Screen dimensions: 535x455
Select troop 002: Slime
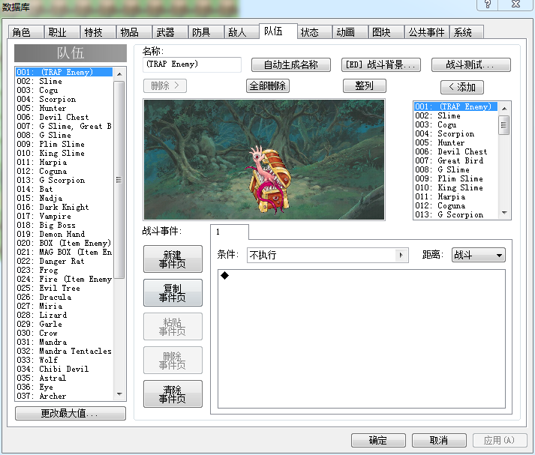(64, 81)
